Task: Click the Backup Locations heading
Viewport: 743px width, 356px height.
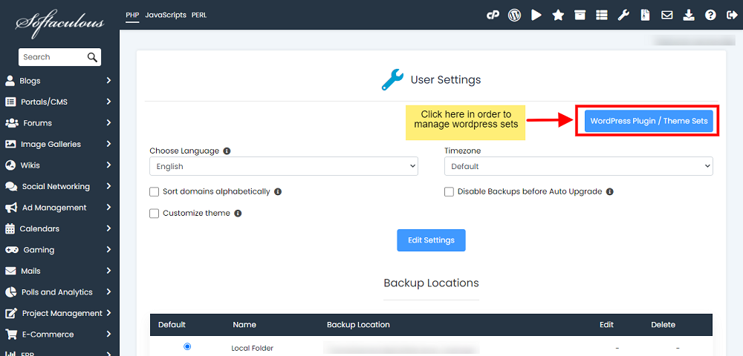Action: coord(431,283)
